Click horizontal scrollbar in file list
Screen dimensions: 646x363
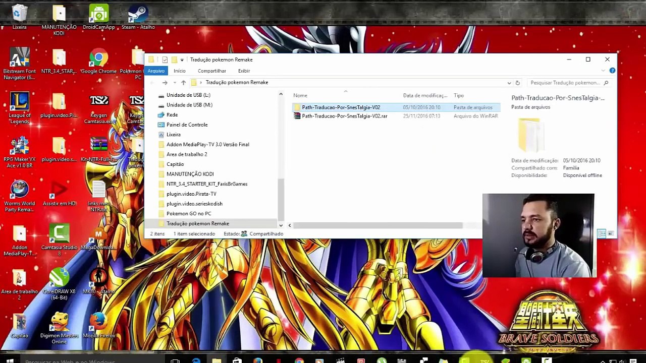click(x=378, y=225)
